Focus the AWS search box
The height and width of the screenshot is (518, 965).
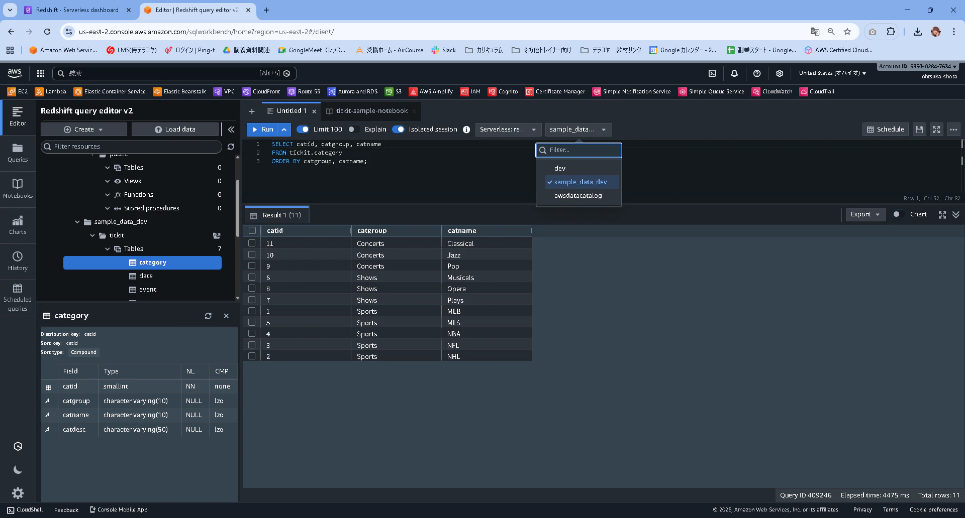point(174,73)
